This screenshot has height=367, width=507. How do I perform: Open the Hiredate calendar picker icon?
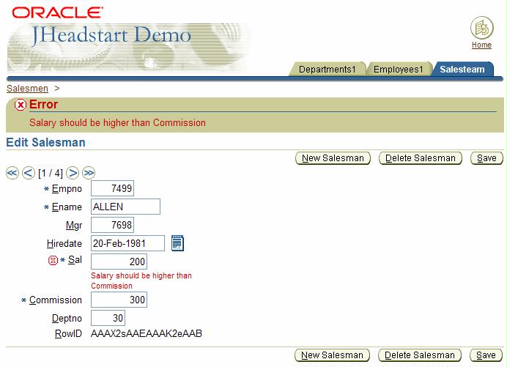point(177,243)
